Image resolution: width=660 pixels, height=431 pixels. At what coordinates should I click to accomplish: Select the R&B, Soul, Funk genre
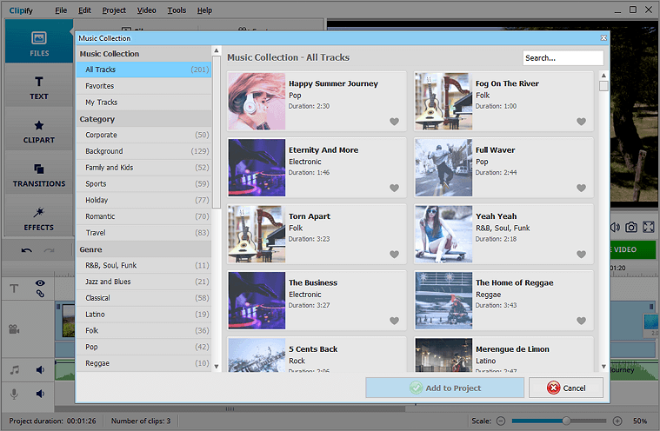[144, 265]
